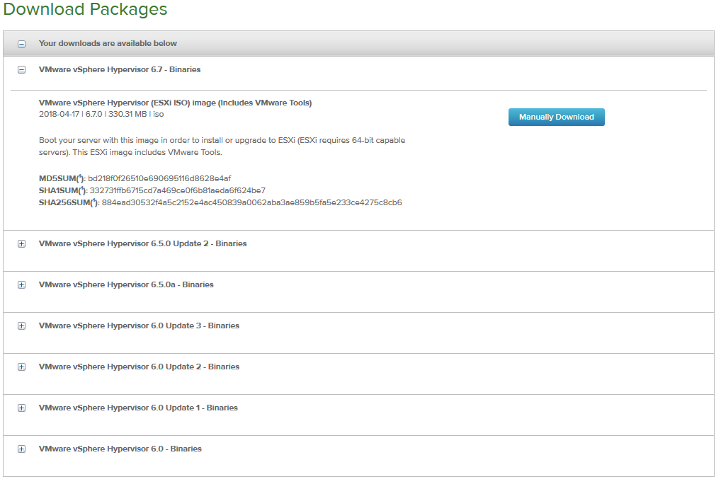The image size is (721, 484).
Task: Click plus icon beside 6.0 Update 2 Binaries
Action: (x=21, y=367)
